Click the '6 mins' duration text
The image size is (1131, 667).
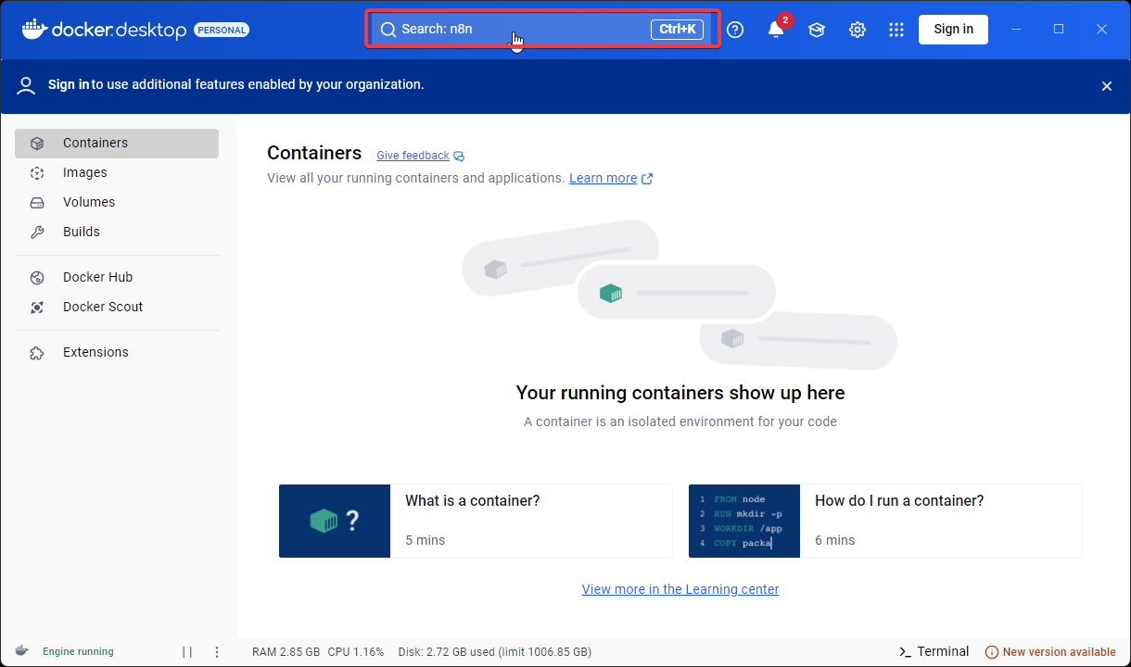click(835, 540)
